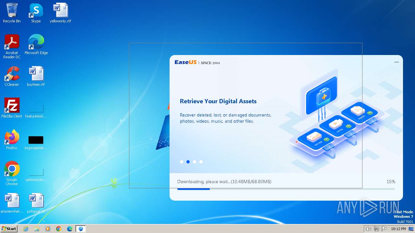Open Internet Explorer from the taskbar

(26, 229)
